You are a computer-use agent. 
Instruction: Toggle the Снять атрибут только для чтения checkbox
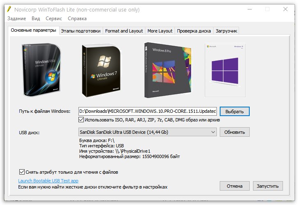22,172
